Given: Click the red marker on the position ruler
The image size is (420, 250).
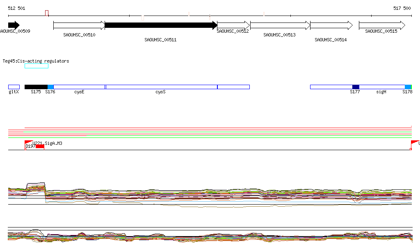Looking at the screenshot, I should click(47, 13).
